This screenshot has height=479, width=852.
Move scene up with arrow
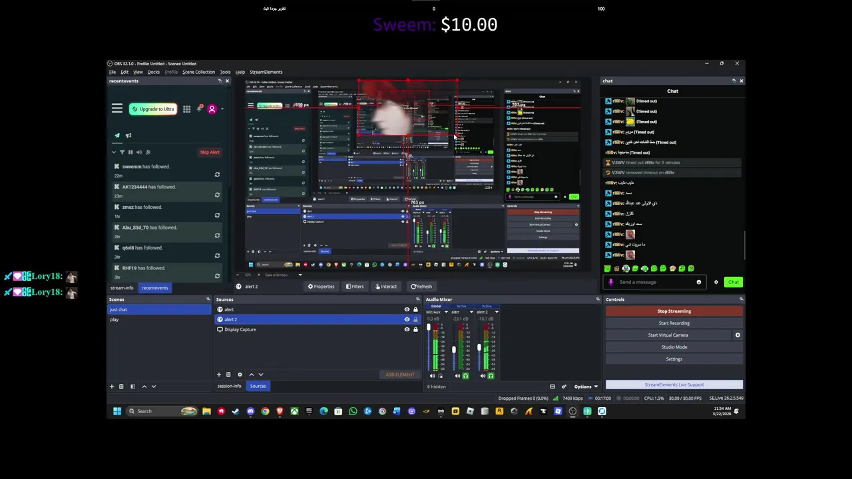click(144, 386)
